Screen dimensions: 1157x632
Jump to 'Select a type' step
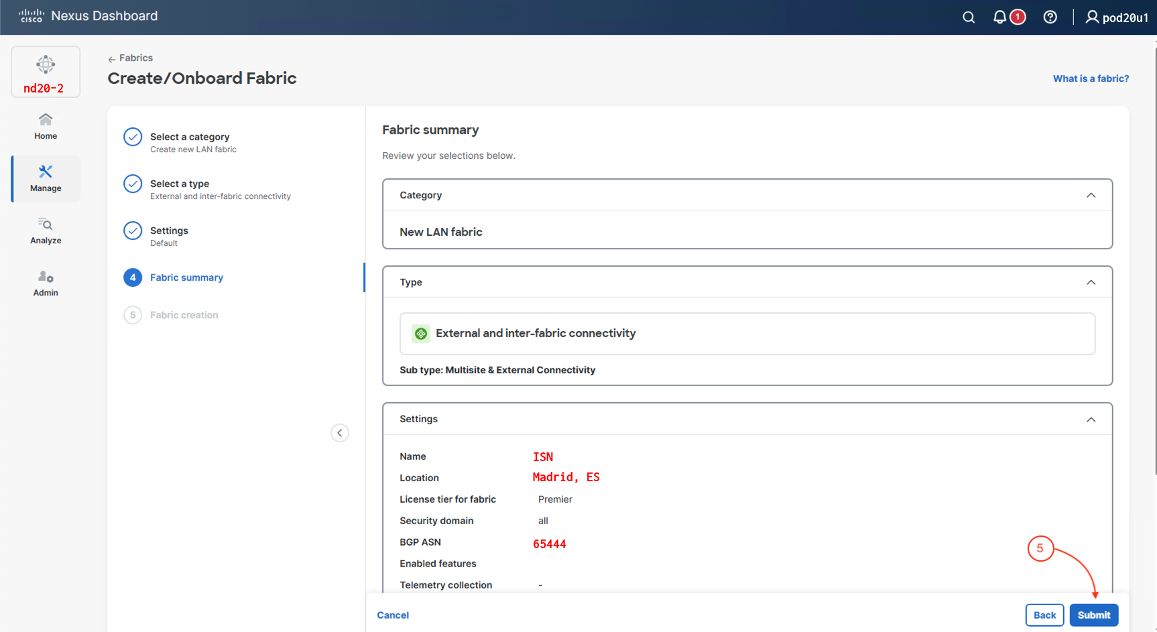coord(180,184)
